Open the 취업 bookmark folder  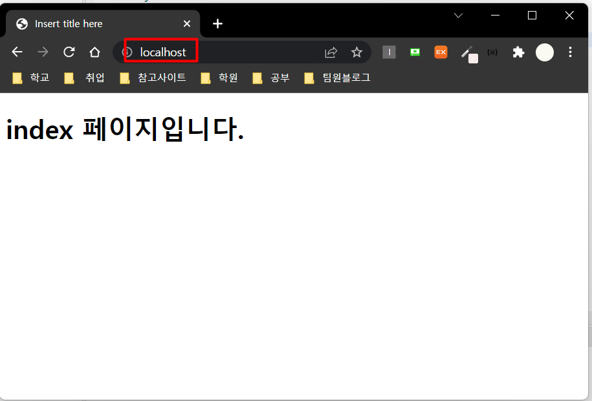pos(84,78)
